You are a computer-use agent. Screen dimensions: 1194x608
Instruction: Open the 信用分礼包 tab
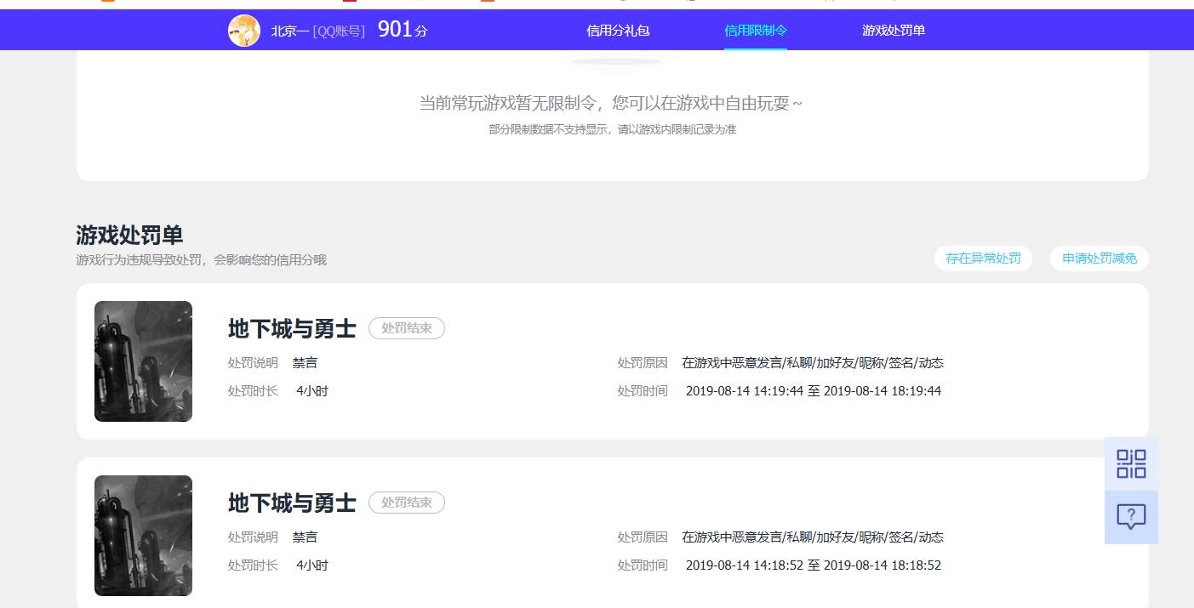[x=618, y=31]
